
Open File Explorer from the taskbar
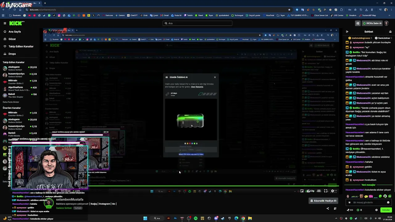(250, 218)
